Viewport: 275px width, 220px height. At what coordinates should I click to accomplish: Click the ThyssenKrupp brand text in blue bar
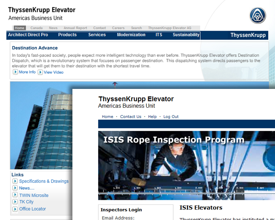click(248, 35)
